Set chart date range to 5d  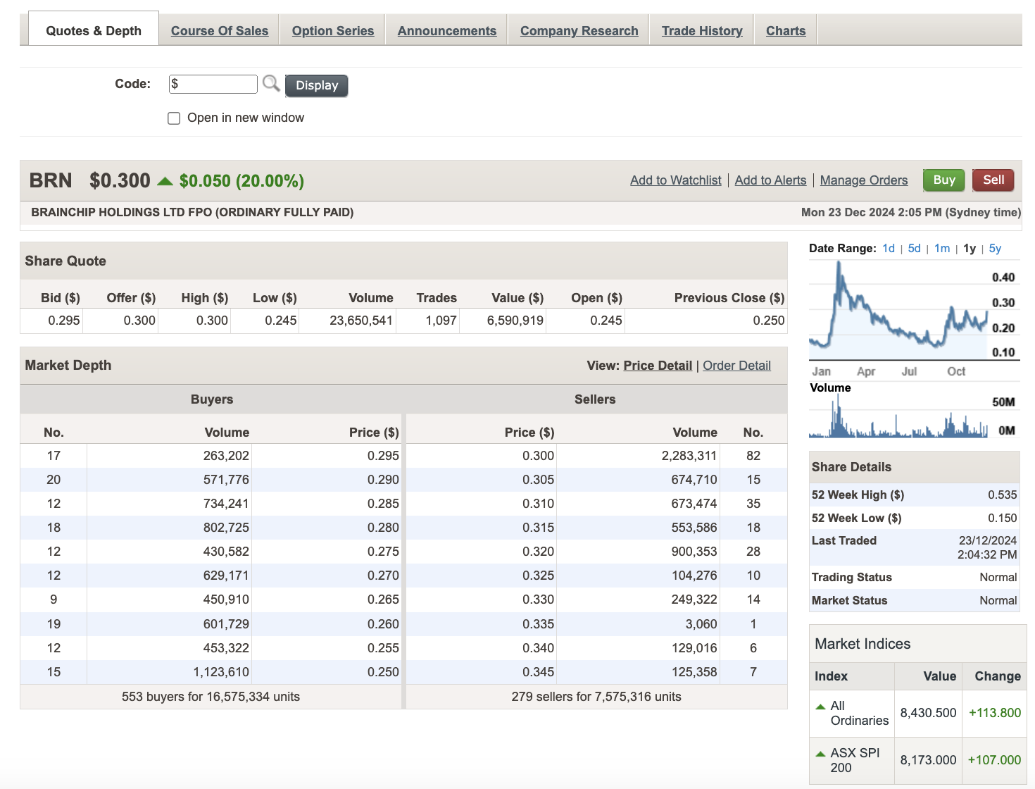(915, 249)
